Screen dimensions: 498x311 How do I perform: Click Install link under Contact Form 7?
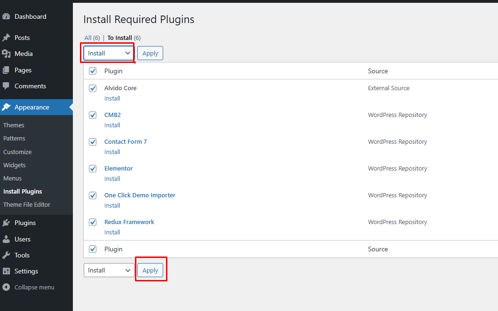coord(112,152)
